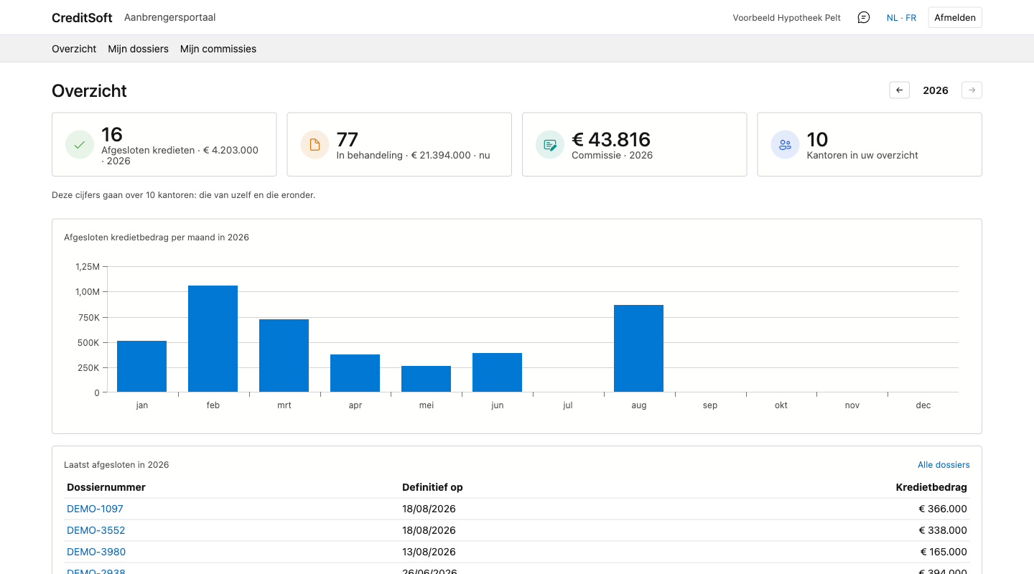
Task: Go to Mijn commissies
Action: [218, 49]
